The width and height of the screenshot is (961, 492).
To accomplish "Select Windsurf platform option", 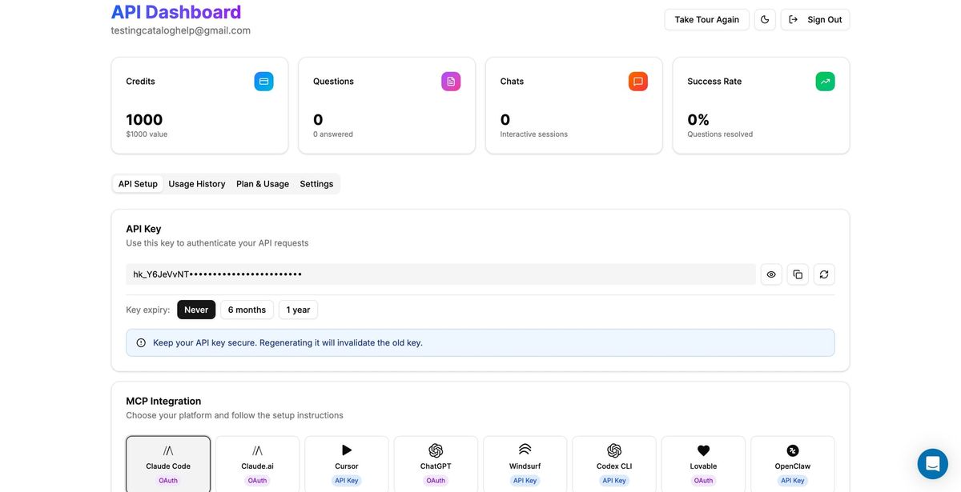I will click(x=525, y=464).
